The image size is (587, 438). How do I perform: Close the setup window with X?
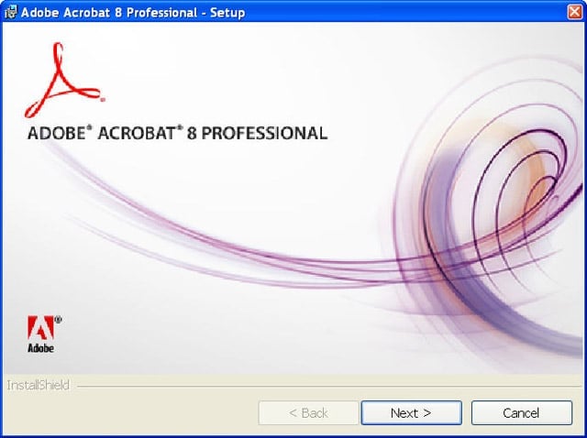(575, 12)
